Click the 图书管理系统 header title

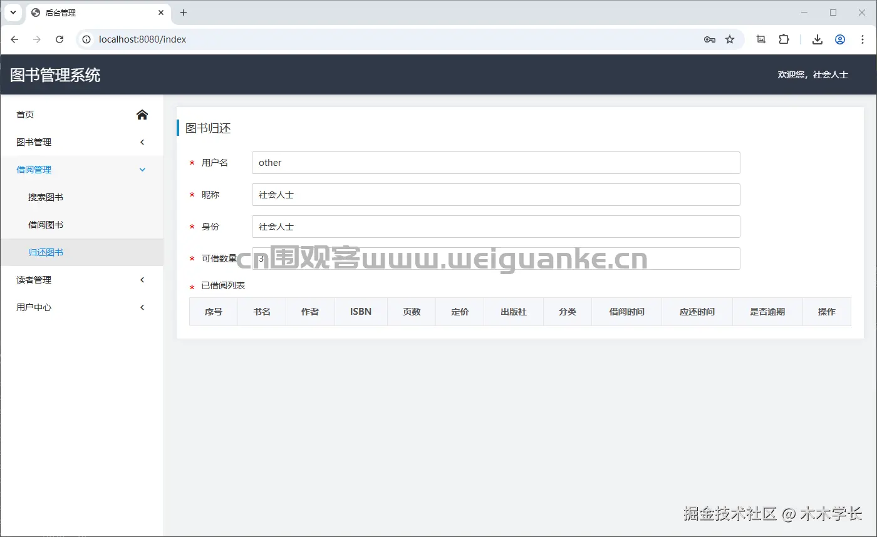click(x=55, y=75)
